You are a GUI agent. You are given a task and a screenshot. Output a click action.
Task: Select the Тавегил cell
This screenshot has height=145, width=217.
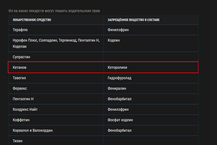20,78
